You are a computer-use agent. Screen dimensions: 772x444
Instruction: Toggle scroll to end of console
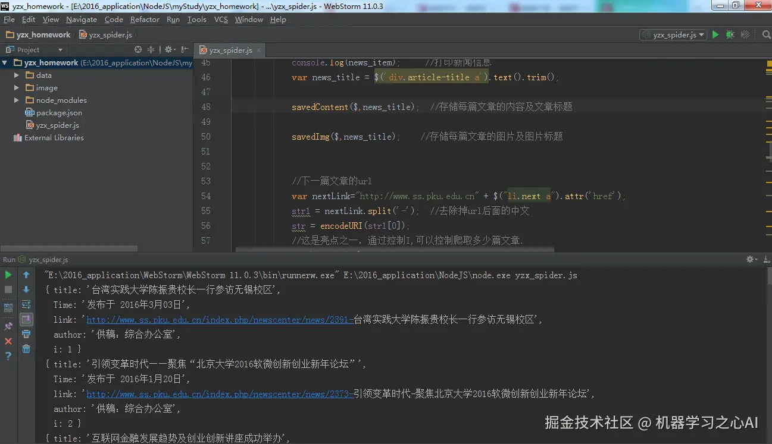coord(26,319)
